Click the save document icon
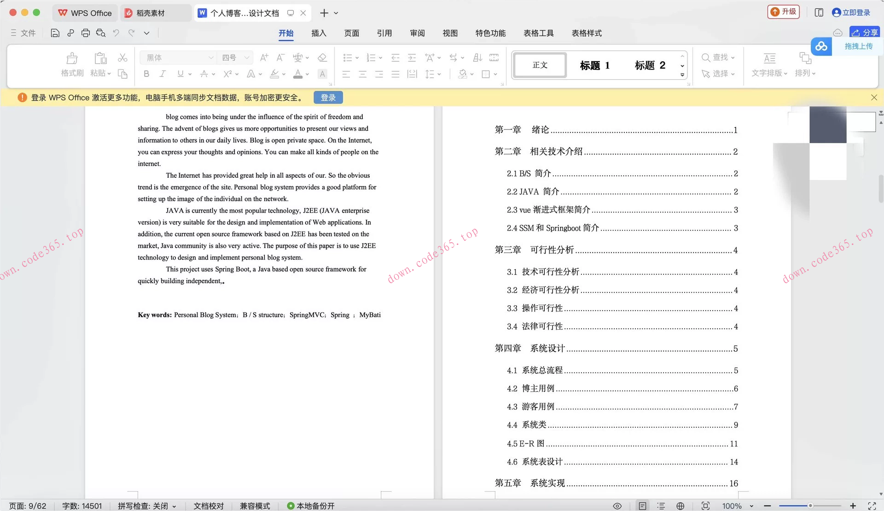The image size is (884, 511). coord(55,33)
